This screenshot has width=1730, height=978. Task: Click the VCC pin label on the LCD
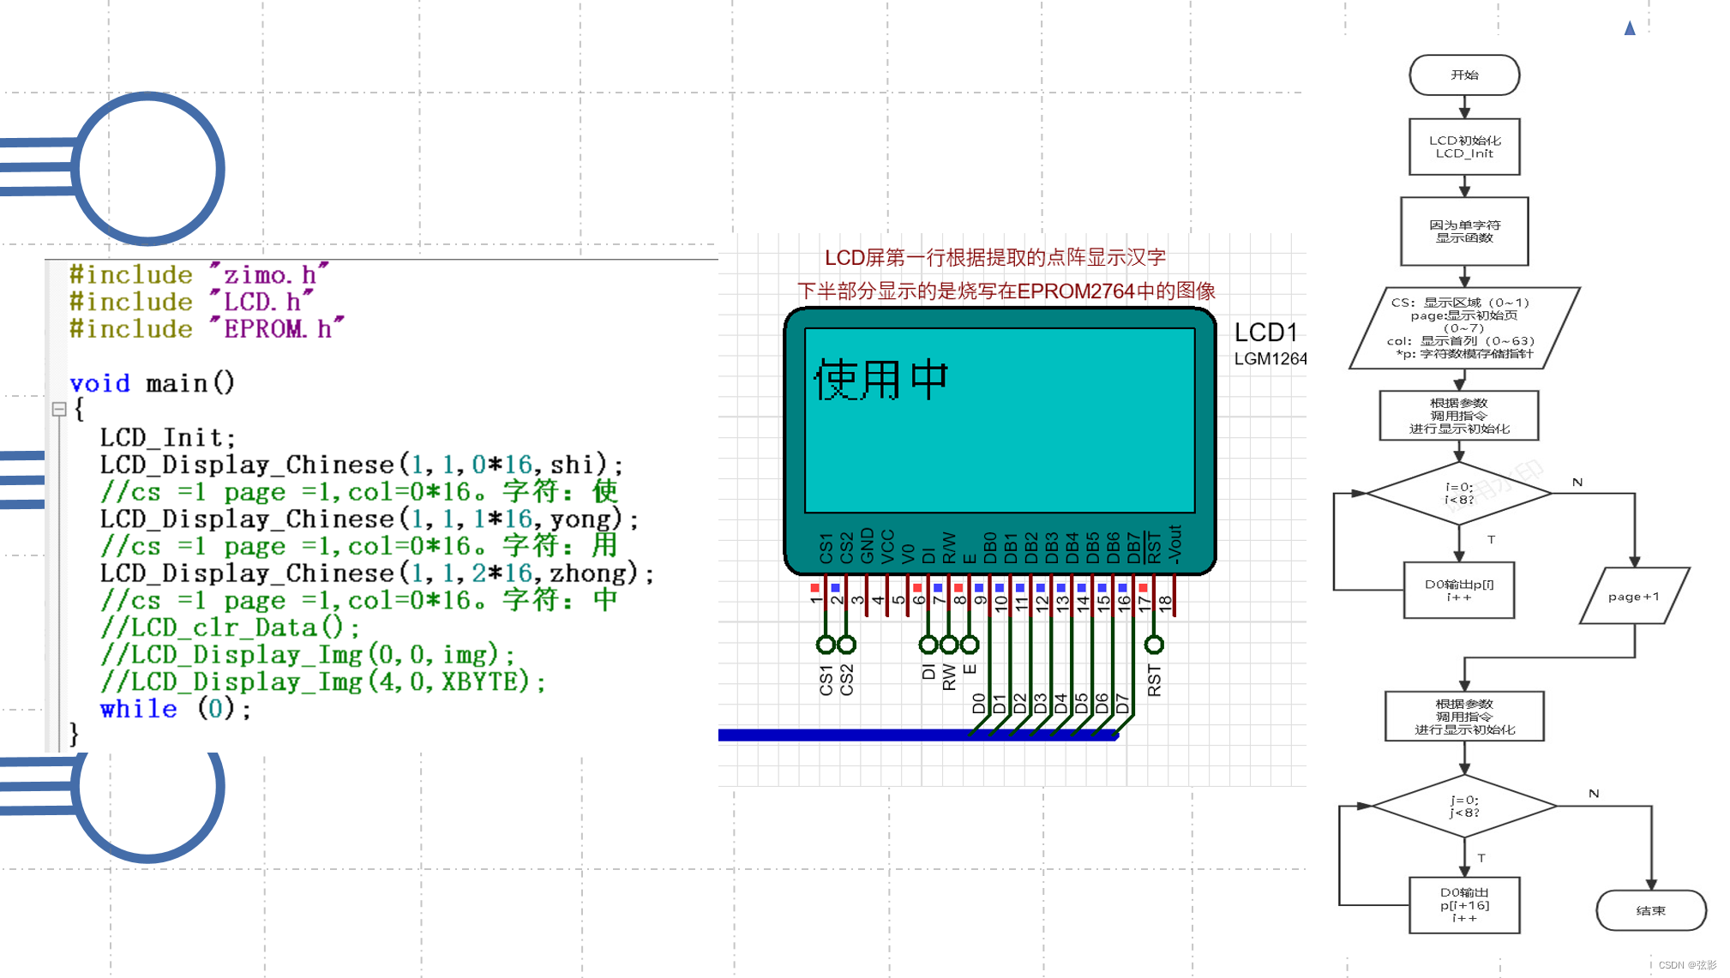(887, 547)
